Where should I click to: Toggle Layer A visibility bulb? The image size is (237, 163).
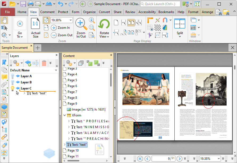click(13, 76)
